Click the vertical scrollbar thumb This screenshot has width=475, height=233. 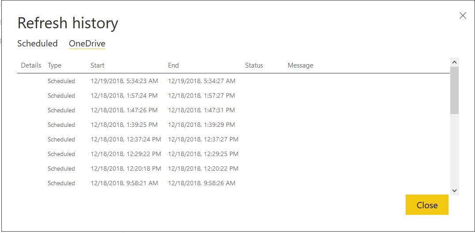[454, 91]
